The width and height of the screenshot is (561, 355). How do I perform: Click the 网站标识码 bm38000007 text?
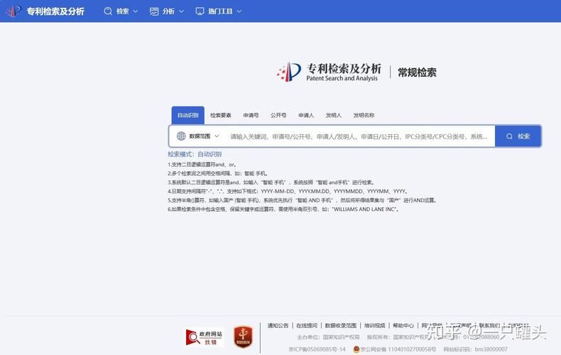[475, 349]
